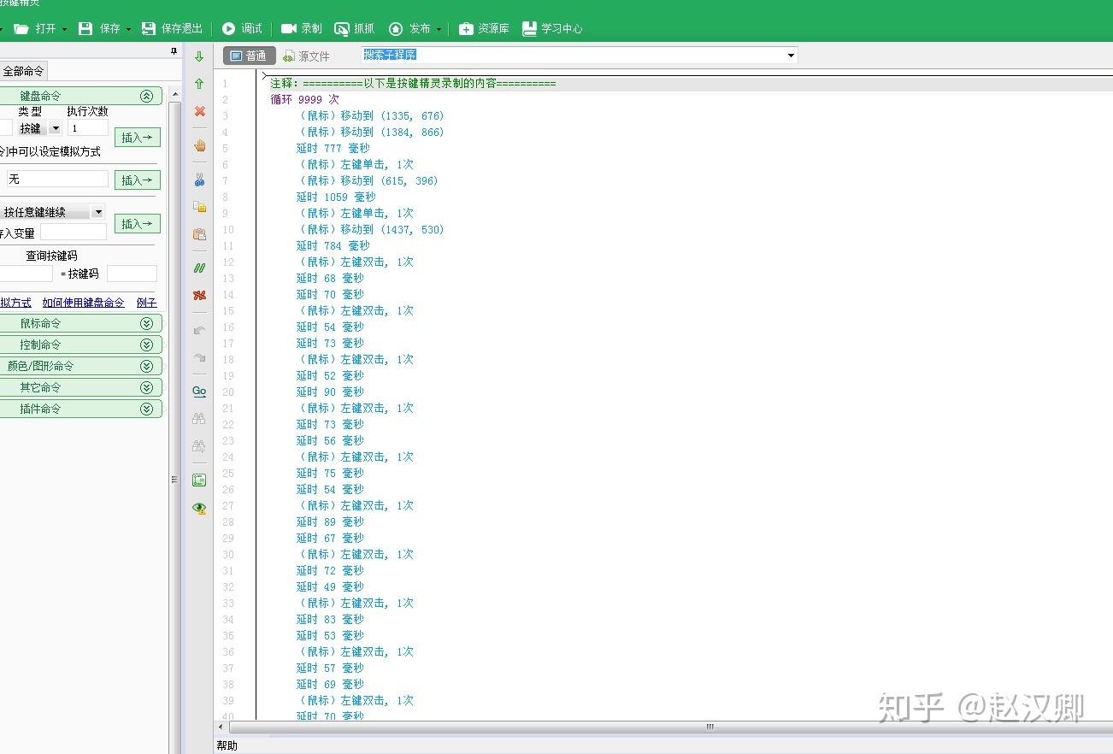Open the 例子 examples link
The height and width of the screenshot is (754, 1113).
[x=146, y=303]
